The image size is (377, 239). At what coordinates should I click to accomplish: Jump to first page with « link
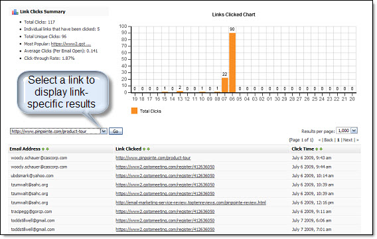click(319, 140)
